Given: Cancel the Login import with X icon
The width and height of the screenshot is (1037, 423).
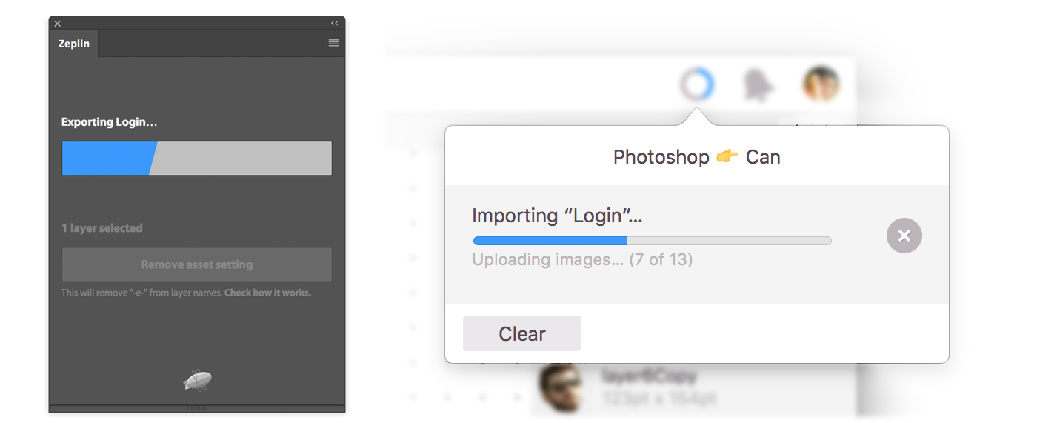Looking at the screenshot, I should 904,236.
